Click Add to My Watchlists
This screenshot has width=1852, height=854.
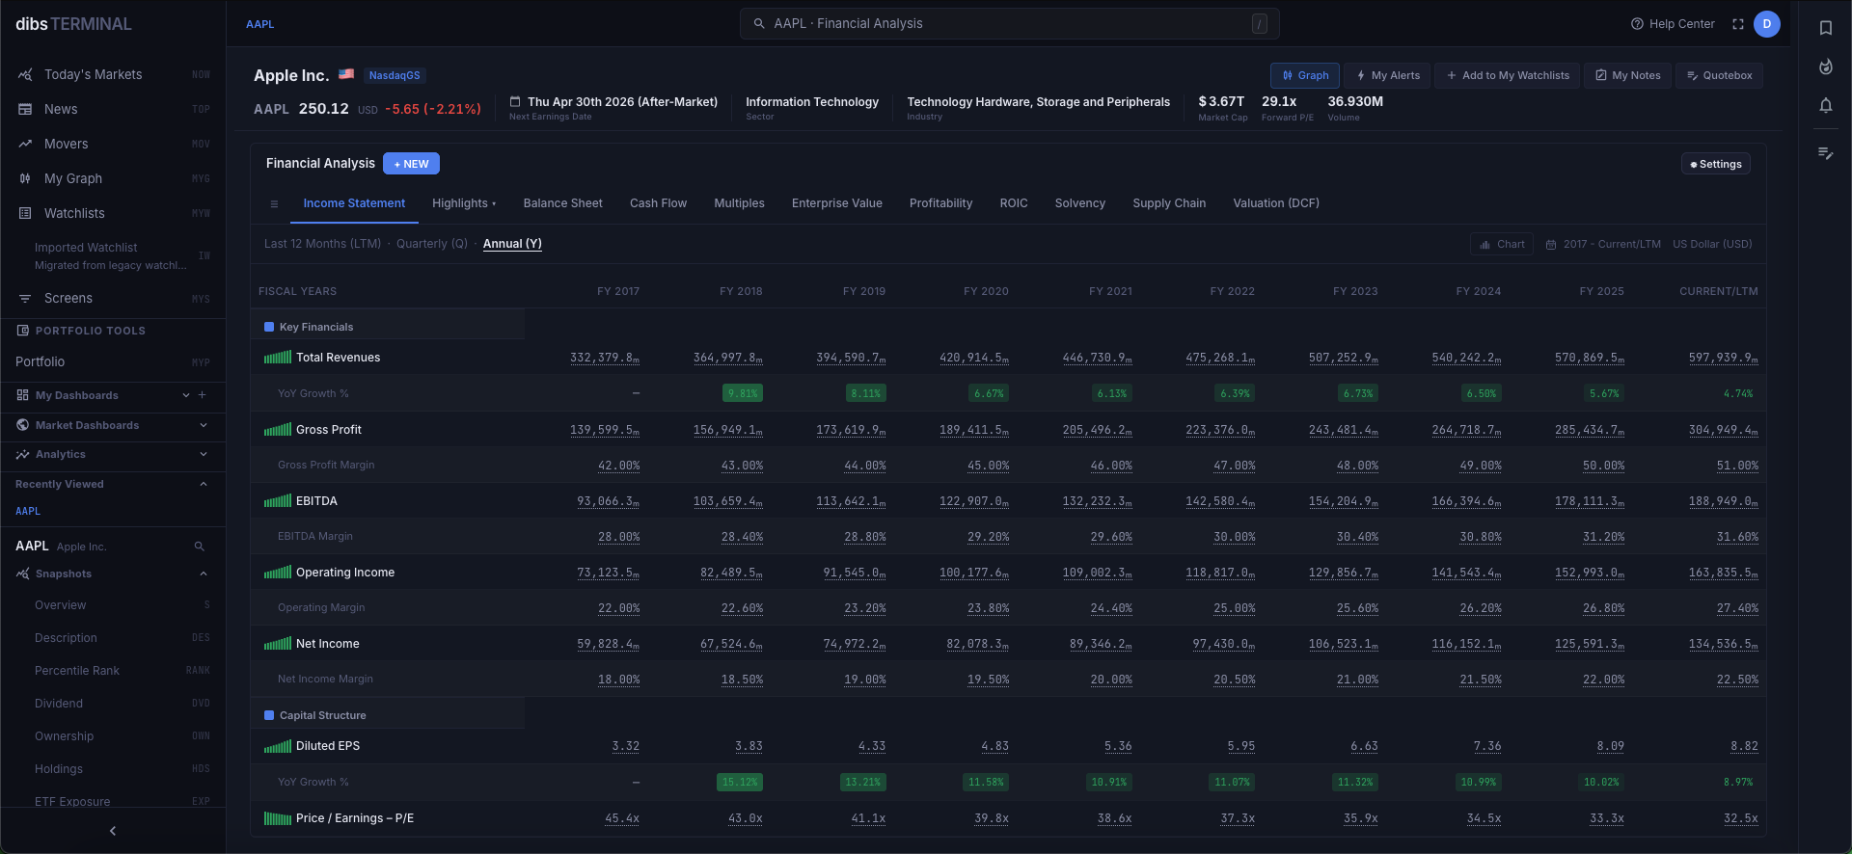(x=1507, y=75)
